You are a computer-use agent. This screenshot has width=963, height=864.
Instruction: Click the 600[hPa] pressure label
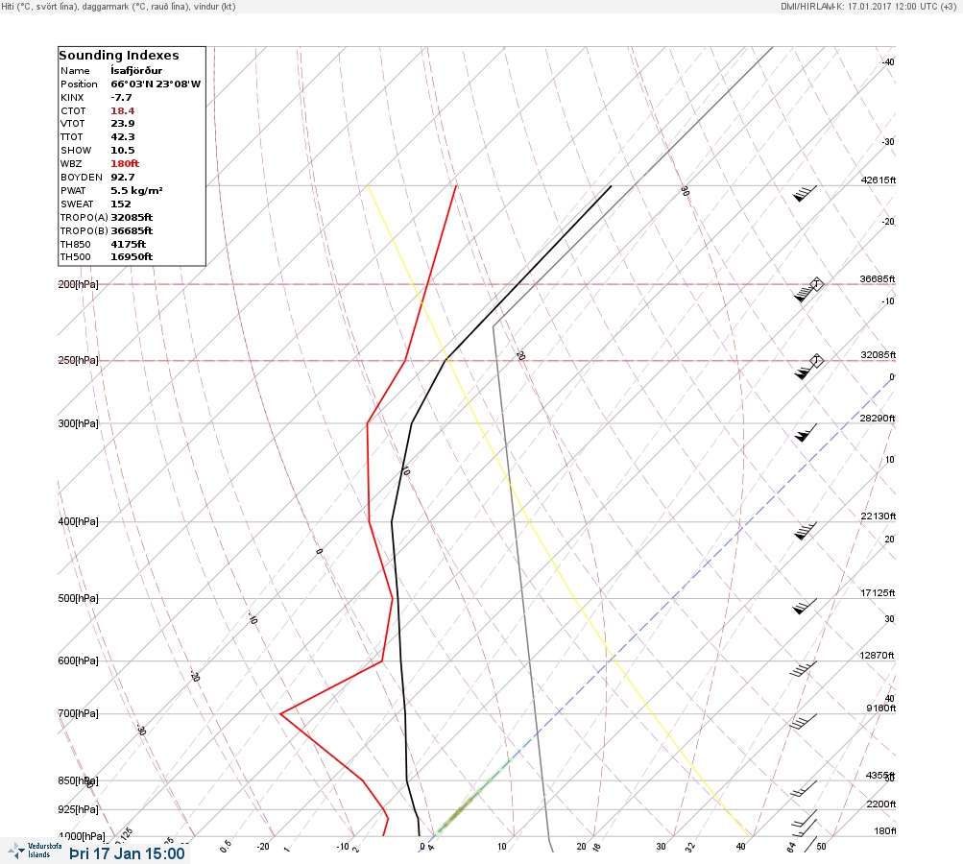(78, 660)
